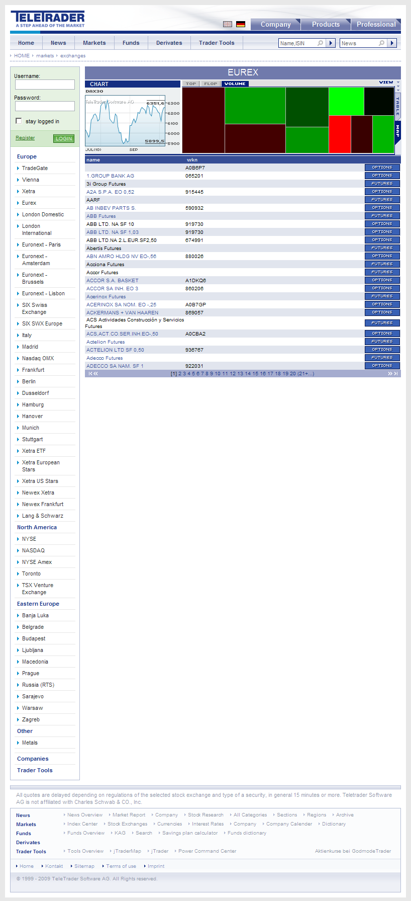Screen dimensions: 411x901
Task: Open the Russia (RTS) sidebar entry
Action: 38,685
